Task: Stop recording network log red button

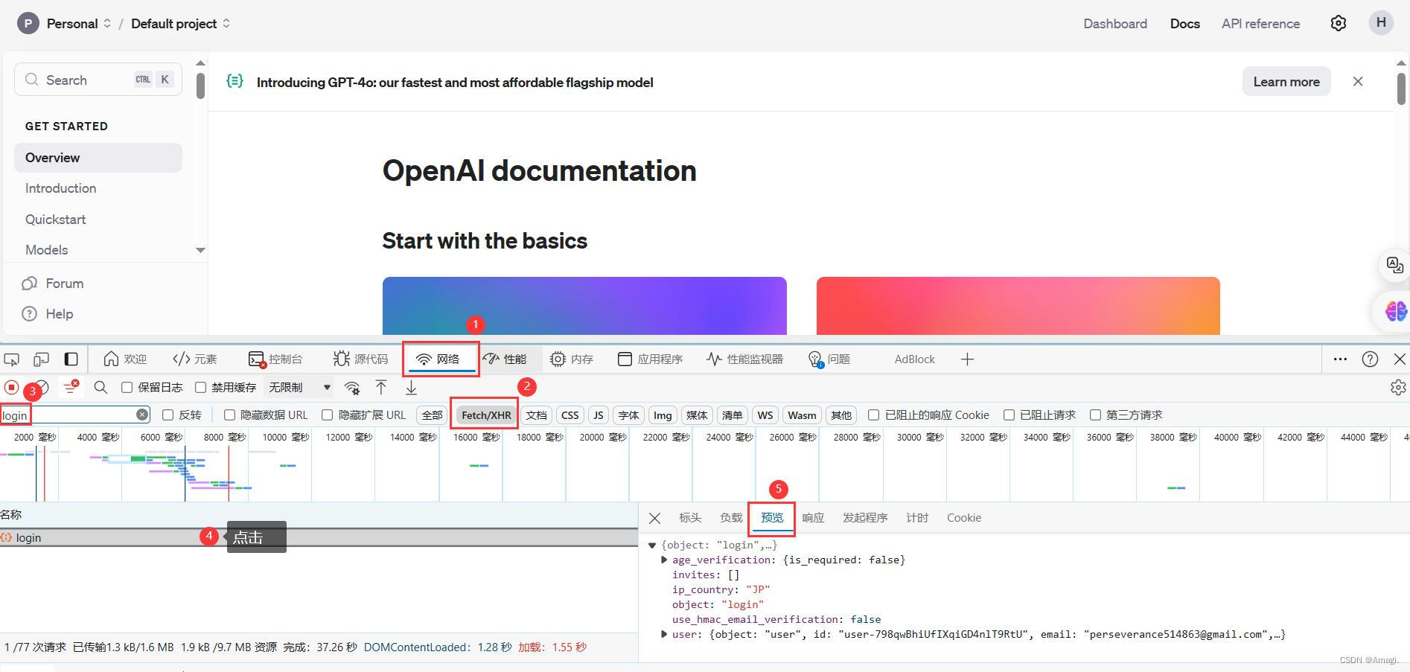Action: click(11, 387)
